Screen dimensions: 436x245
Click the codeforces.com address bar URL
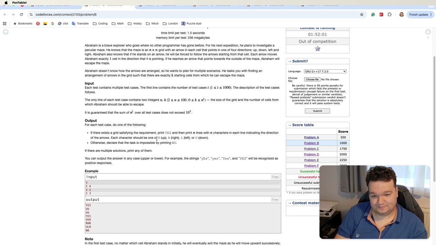pyautogui.click(x=66, y=14)
